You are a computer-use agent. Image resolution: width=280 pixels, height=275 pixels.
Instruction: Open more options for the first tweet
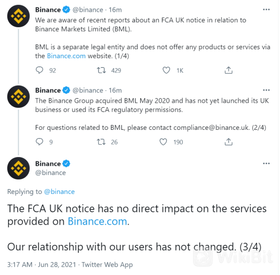click(x=266, y=10)
